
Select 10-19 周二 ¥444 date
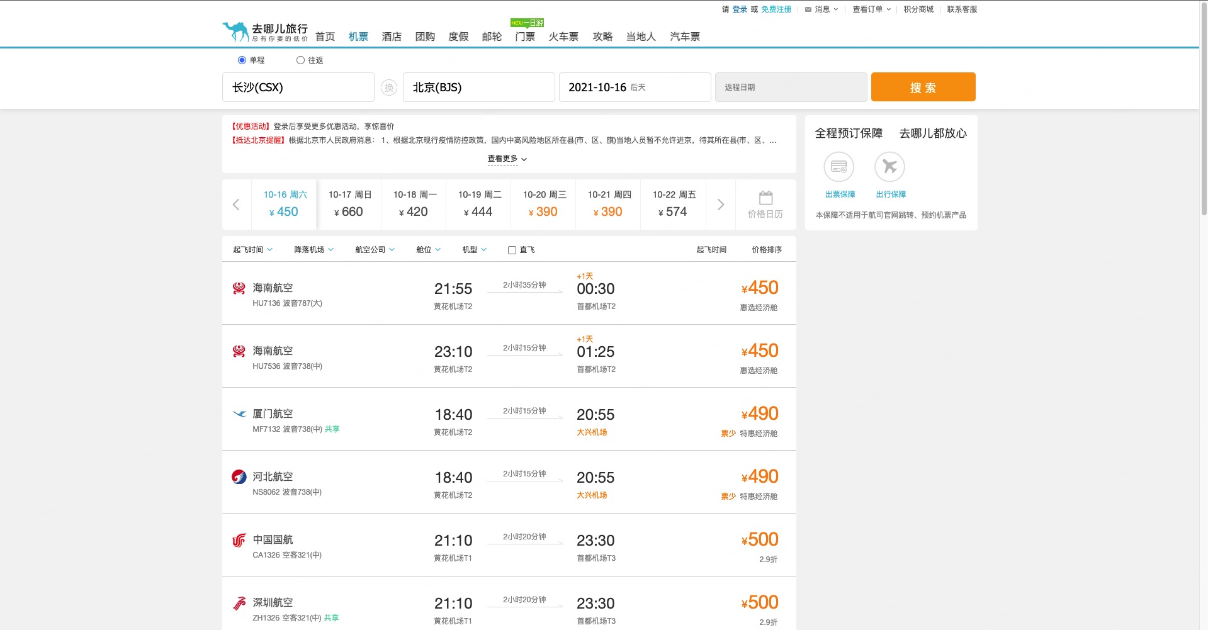479,205
